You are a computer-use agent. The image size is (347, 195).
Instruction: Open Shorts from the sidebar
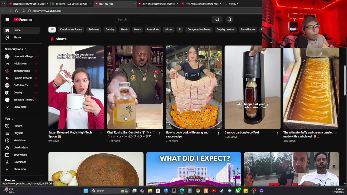22,37
